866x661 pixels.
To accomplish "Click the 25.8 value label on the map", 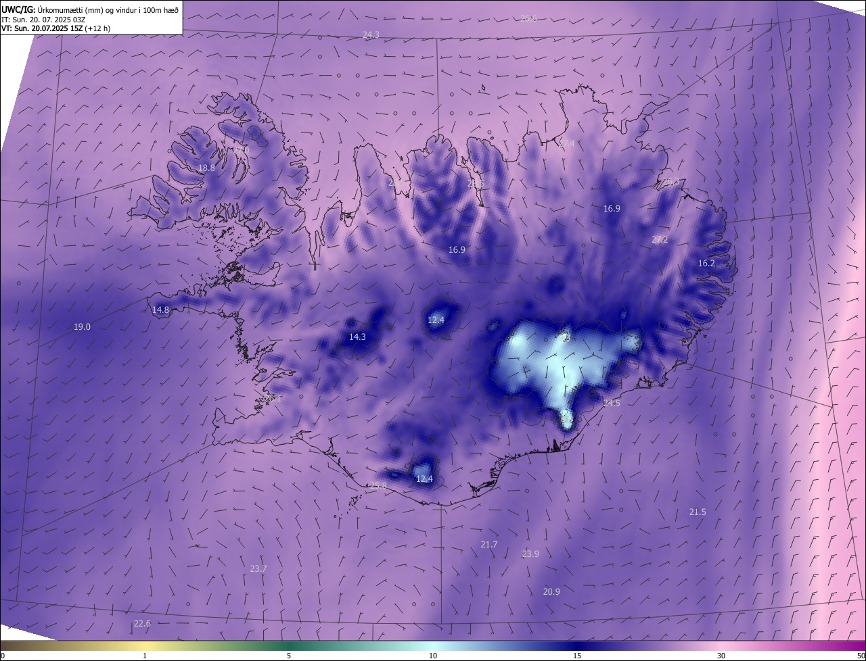I will click(x=378, y=485).
